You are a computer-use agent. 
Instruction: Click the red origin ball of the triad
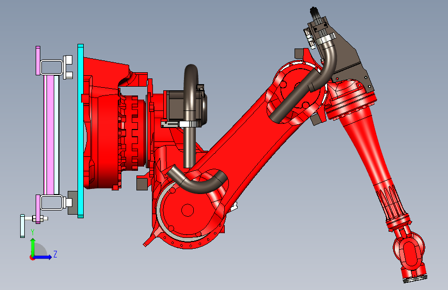tap(32, 257)
